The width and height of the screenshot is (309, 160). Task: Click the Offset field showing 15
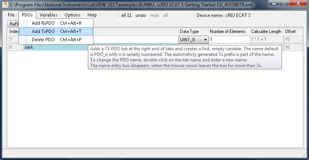point(293,39)
